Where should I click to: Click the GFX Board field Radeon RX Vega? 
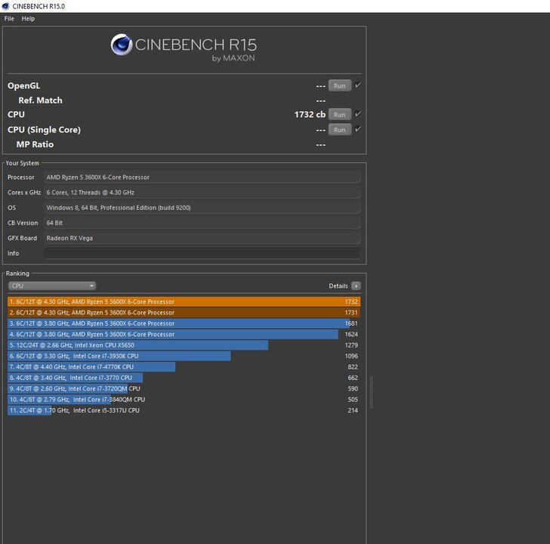point(202,238)
